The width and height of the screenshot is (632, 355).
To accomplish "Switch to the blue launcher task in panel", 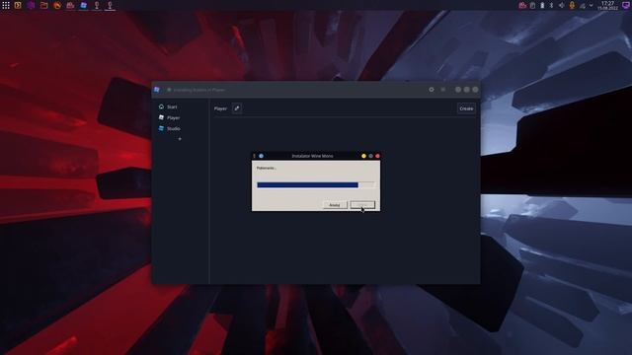I will coord(83,5).
